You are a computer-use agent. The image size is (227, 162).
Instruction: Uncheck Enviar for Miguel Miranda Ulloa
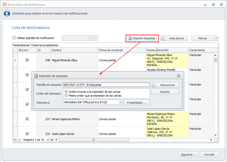tap(27, 60)
